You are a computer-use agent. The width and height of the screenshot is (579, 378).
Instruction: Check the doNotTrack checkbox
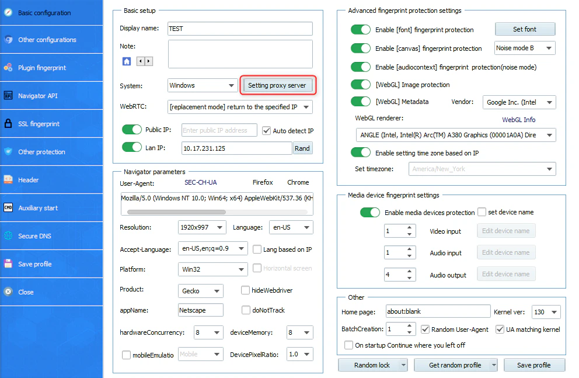[x=246, y=310]
